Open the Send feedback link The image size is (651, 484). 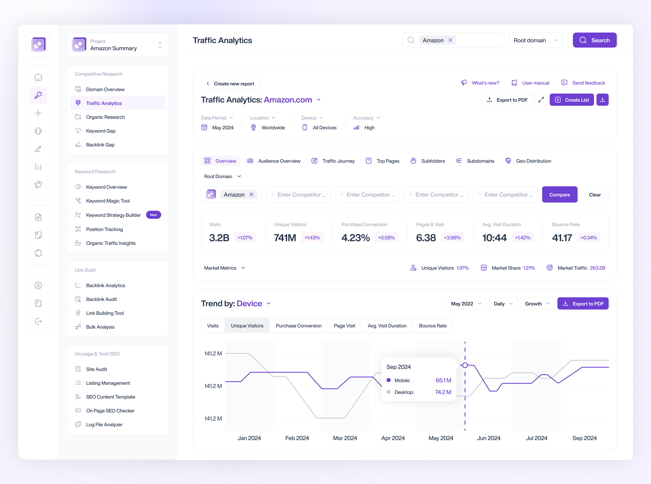coord(583,83)
